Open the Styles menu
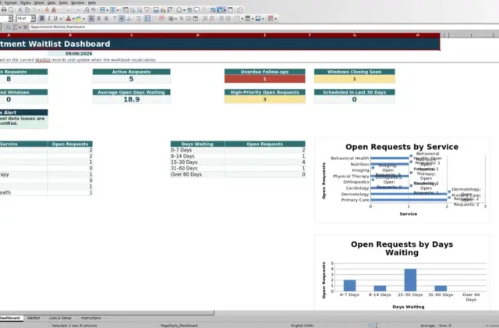This screenshot has height=328, width=499. (25, 2)
